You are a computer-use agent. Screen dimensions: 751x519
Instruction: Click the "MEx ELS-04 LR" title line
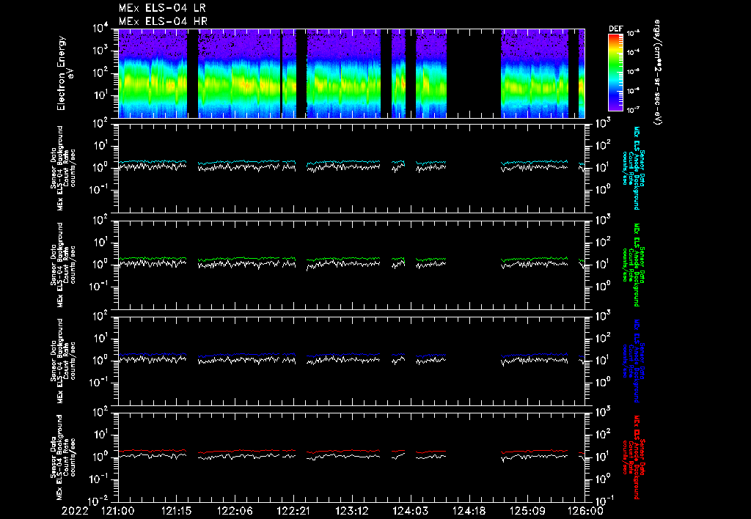pyautogui.click(x=162, y=8)
